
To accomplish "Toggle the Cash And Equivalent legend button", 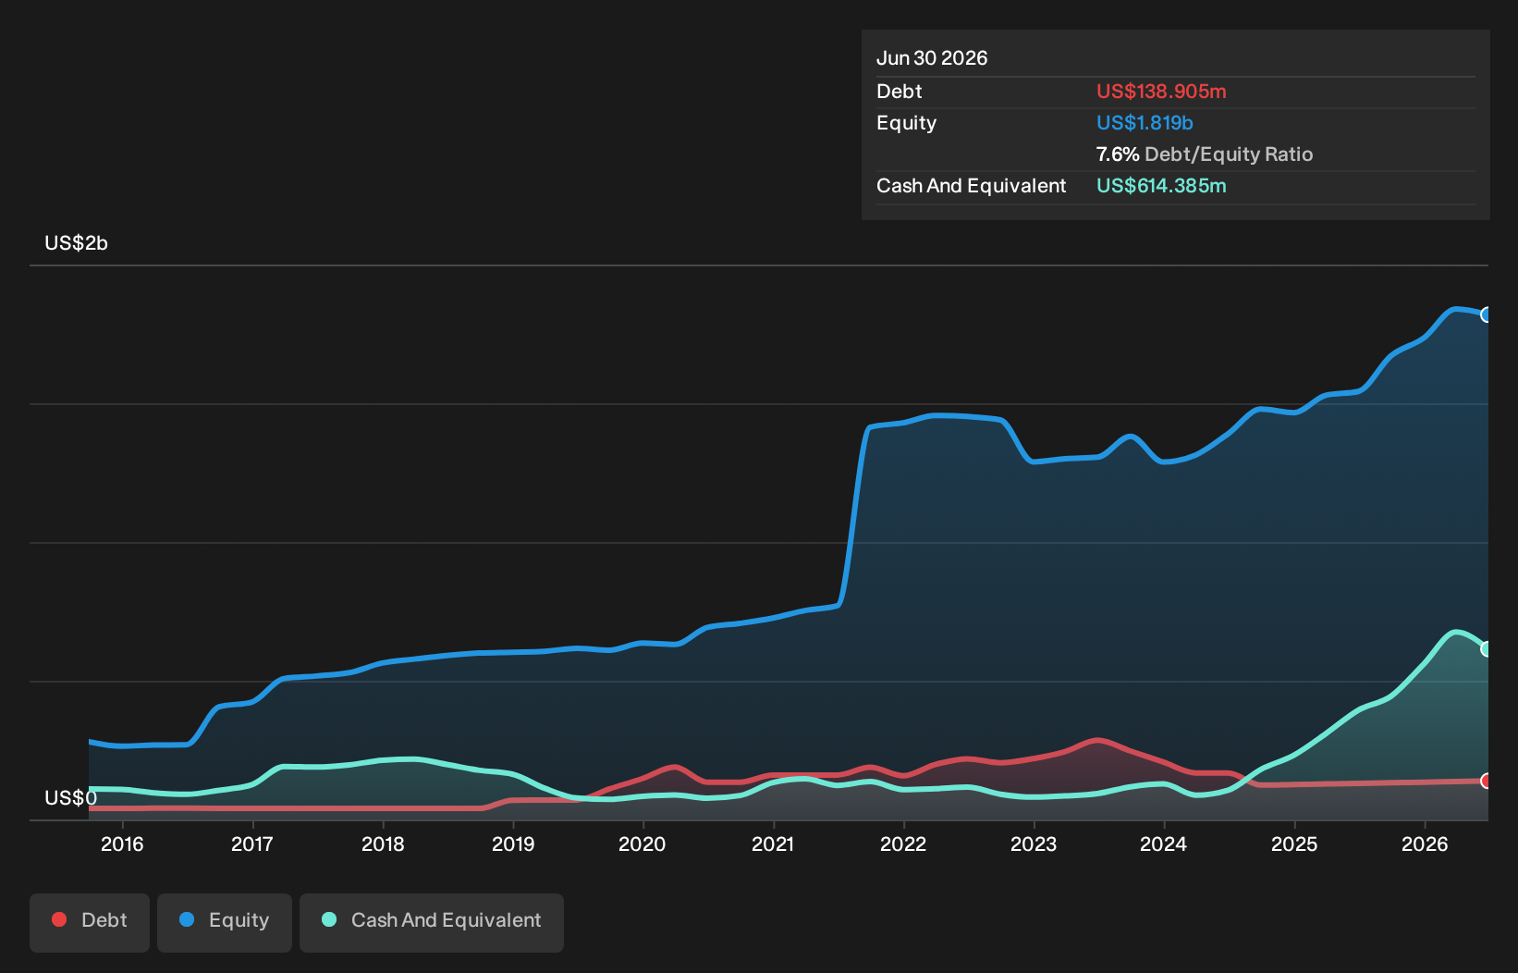I will pos(432,922).
